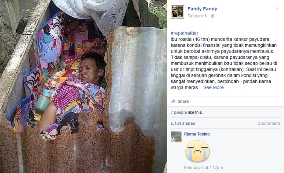Image resolution: width=284 pixels, height=173 pixels.
Task: Click the globe public privacy icon
Action: [213, 16]
